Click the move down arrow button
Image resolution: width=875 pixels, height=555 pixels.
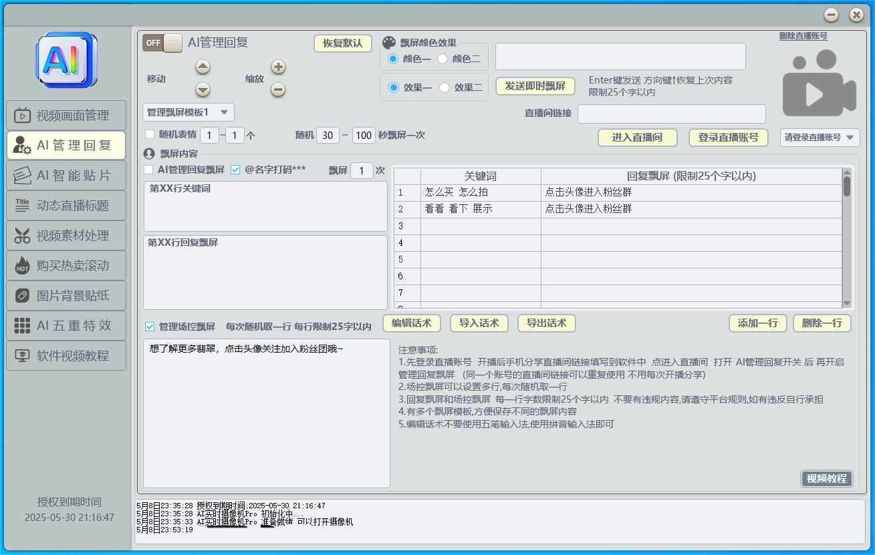pyautogui.click(x=203, y=89)
